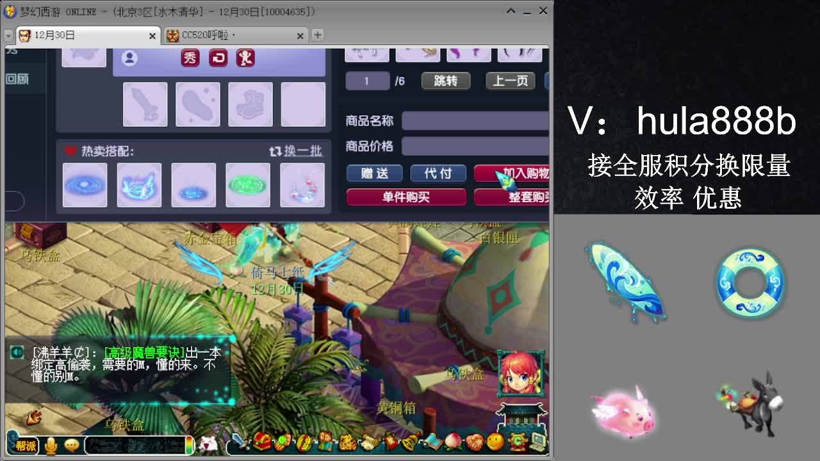
Task: Select the blue swirl vortex hot item
Action: click(x=85, y=185)
